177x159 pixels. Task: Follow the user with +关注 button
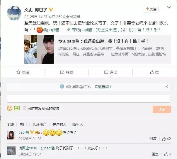click(x=151, y=9)
